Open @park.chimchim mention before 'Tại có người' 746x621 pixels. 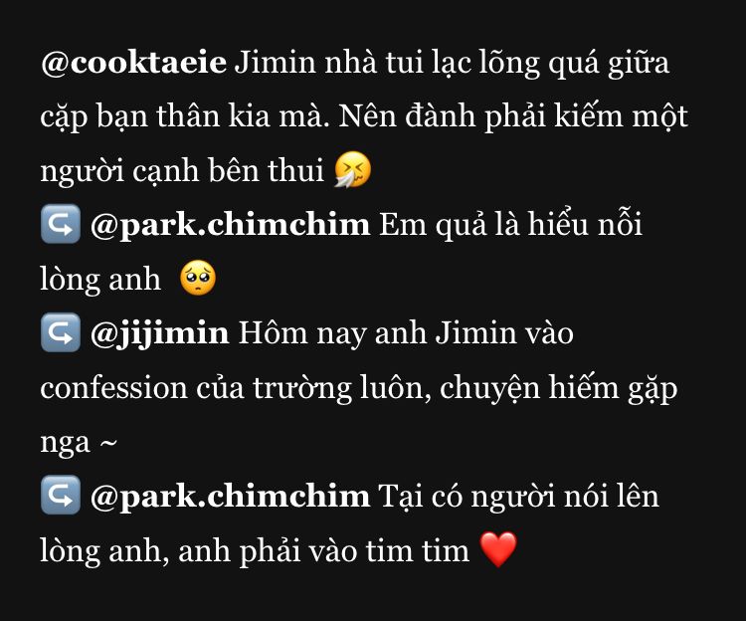coord(230,497)
